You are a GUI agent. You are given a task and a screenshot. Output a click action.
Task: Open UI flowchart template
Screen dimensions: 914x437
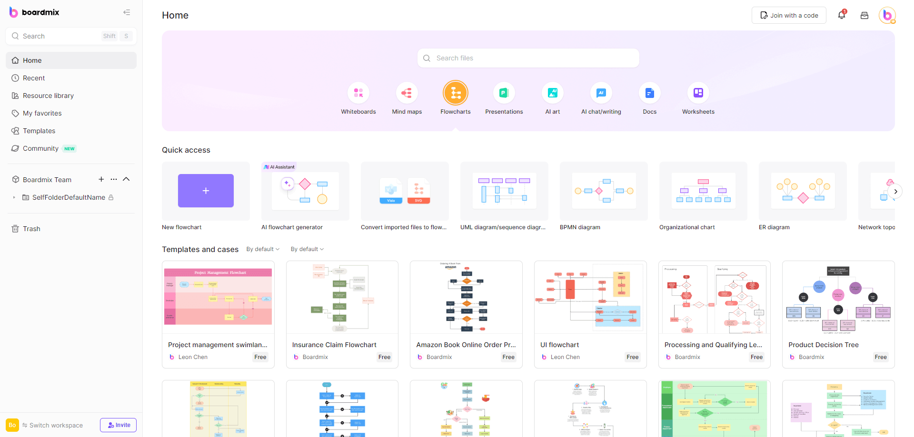590,314
